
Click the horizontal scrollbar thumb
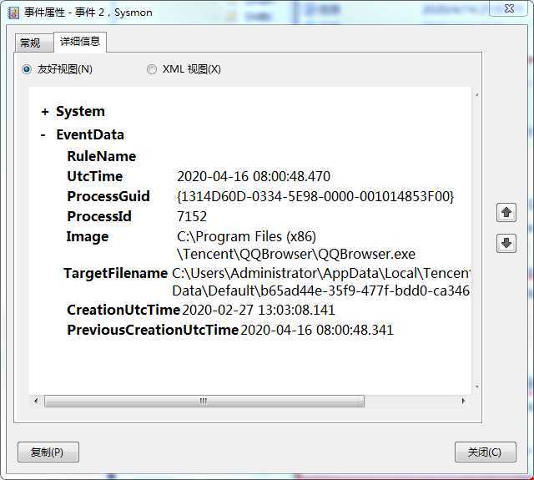pos(204,401)
